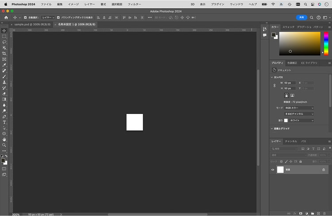Viewport: 332px width, 216px height.
Task: Click the rainbow hue slider
Action: (326, 44)
